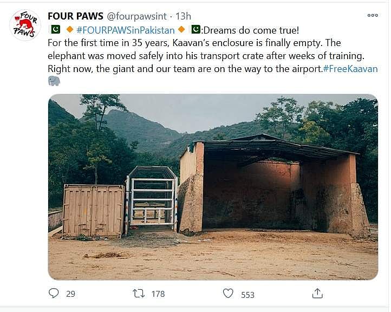
Task: Retweet this post using the arrows icon
Action: click(139, 294)
